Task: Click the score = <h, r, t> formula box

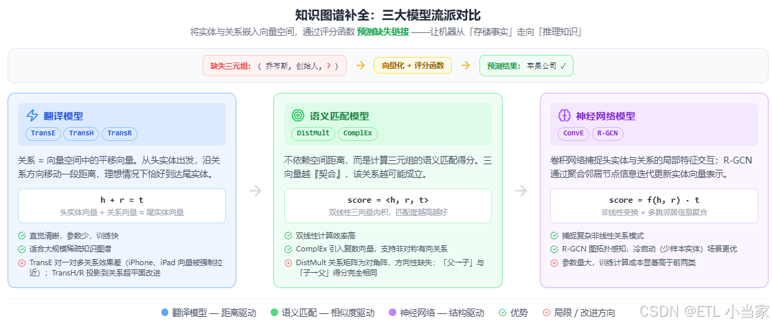Action: point(388,206)
